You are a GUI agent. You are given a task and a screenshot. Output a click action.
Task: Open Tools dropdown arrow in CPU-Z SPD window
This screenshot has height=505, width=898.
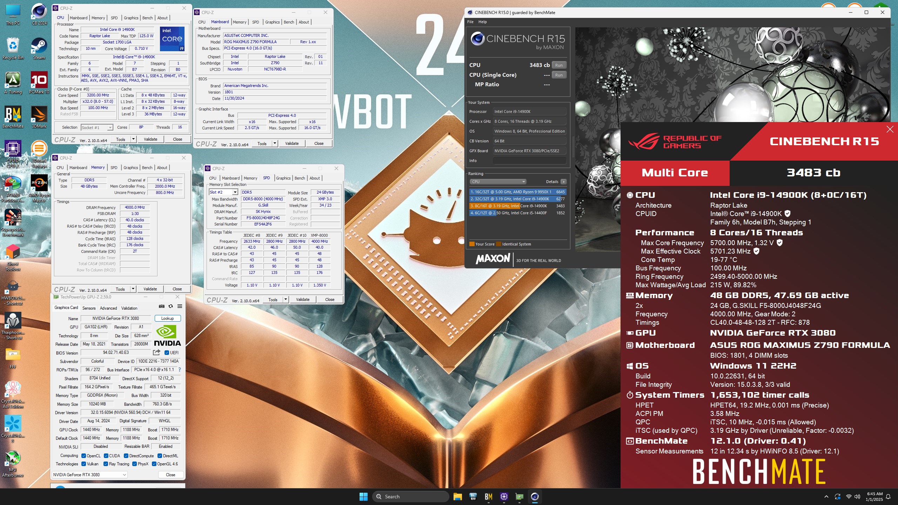tap(286, 299)
